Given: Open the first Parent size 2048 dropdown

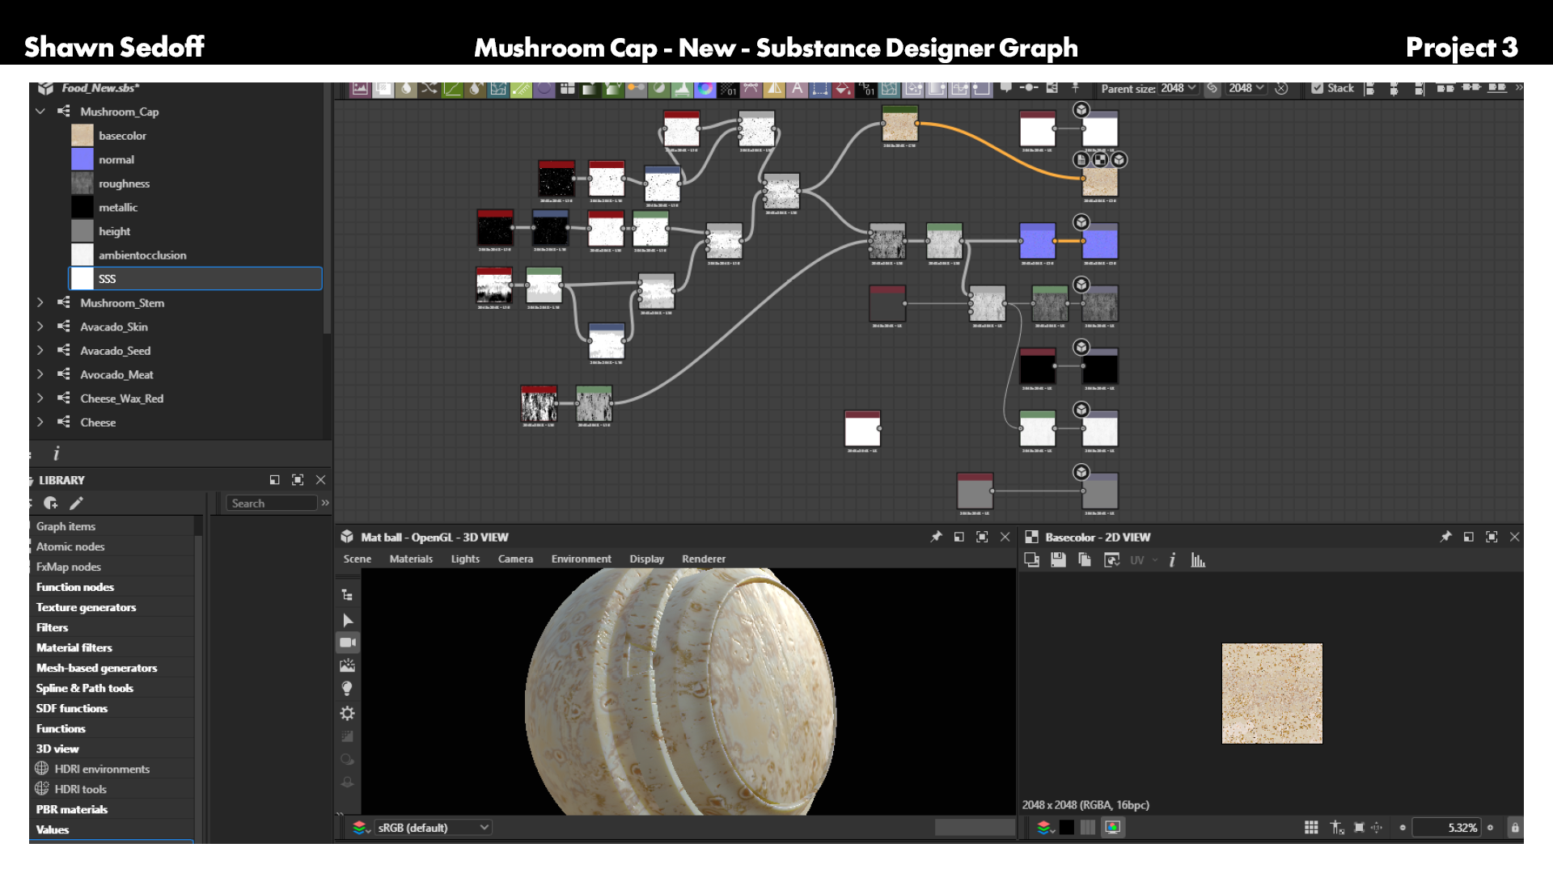Looking at the screenshot, I should click(1178, 88).
